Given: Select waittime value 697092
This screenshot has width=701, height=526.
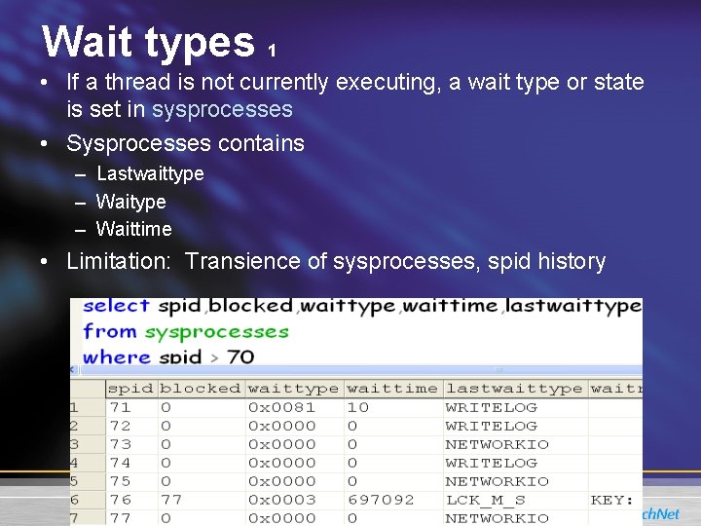Looking at the screenshot, I should tap(393, 500).
